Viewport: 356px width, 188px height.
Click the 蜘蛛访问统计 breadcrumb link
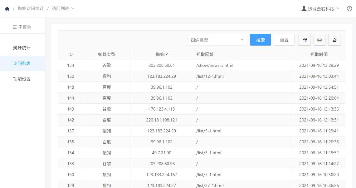coord(31,8)
